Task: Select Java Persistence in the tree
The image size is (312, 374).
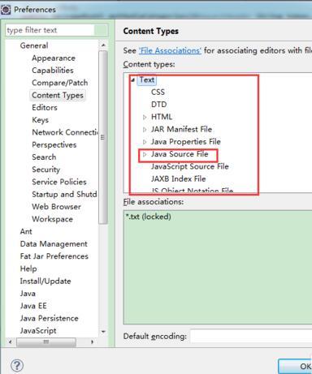Action: (50, 318)
